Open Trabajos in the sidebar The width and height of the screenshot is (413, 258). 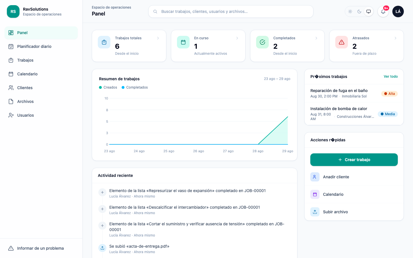(x=41, y=60)
